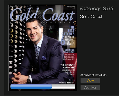Click the white unfilled part of the progress bar

(x=64, y=86)
